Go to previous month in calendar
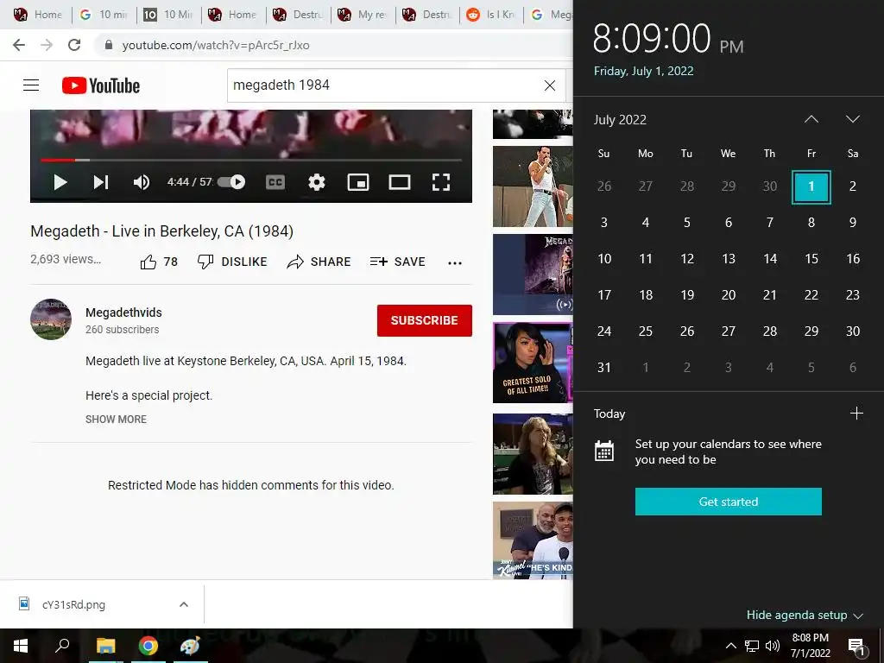Screen dimensions: 884x663 pos(811,119)
